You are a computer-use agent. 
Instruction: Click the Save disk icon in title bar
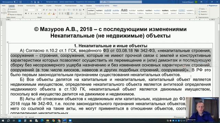click(21, 2)
